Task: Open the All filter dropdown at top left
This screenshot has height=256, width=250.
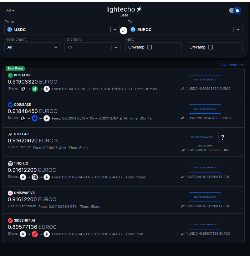Action: [10, 10]
